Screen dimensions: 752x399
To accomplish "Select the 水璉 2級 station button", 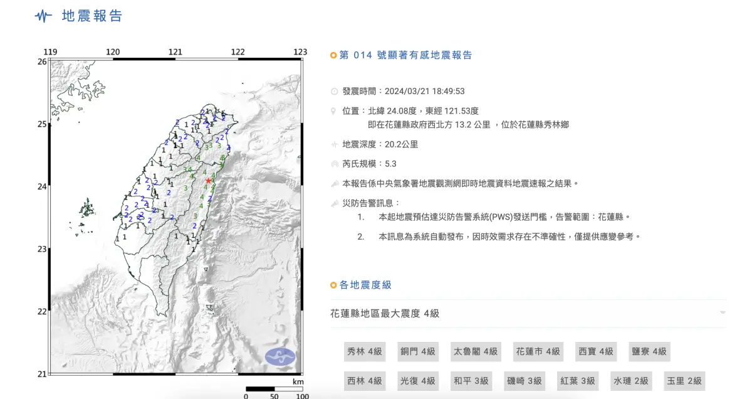I will coord(631,381).
